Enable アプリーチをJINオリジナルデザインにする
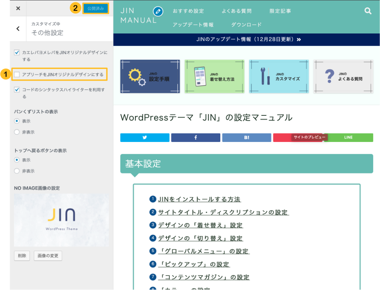The image size is (380, 290). [x=17, y=74]
